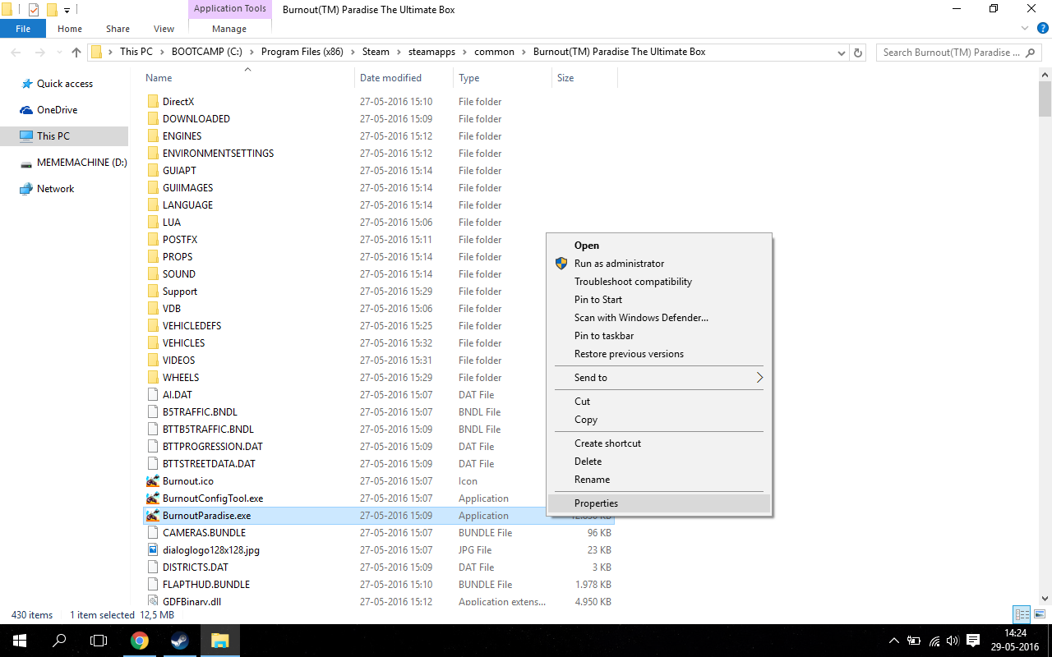Viewport: 1052px width, 657px height.
Task: Expand the common breadcrumb path chevron
Action: coord(524,52)
